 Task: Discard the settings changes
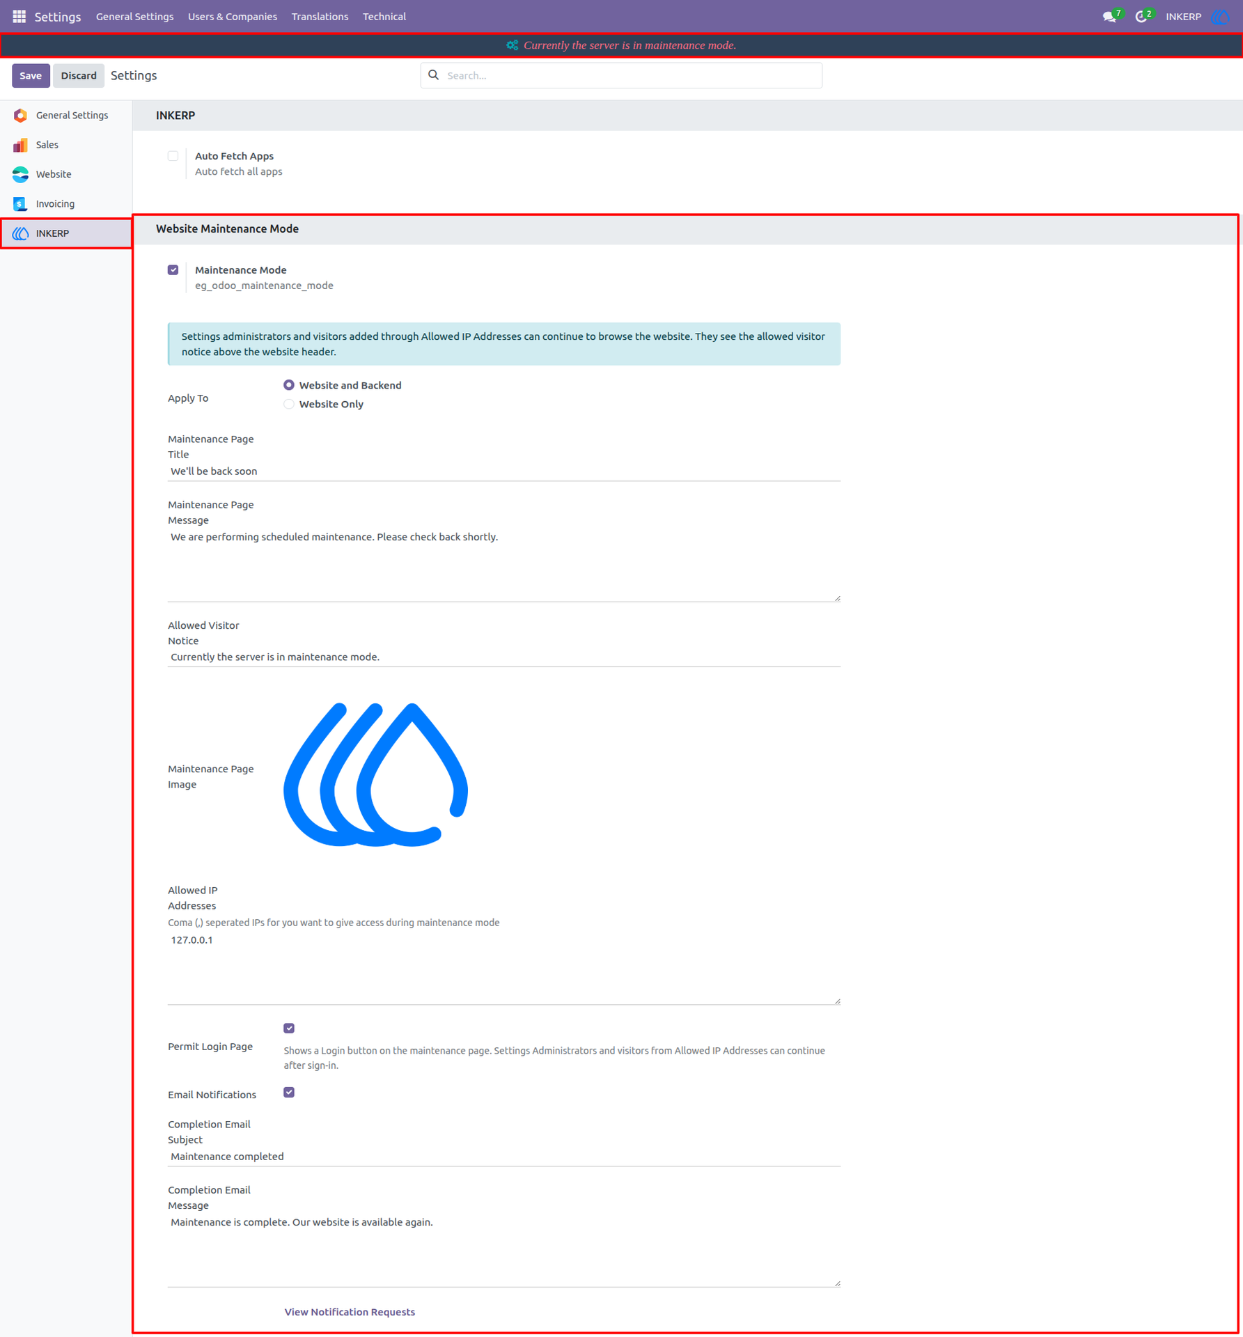click(78, 75)
